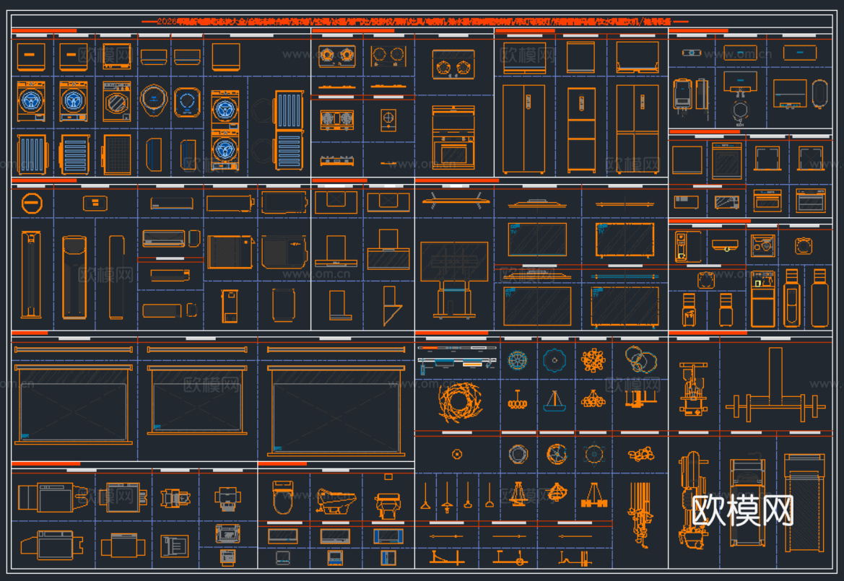Select the bathtub-shaped side elevation block
The width and height of the screenshot is (844, 581).
[x=336, y=501]
